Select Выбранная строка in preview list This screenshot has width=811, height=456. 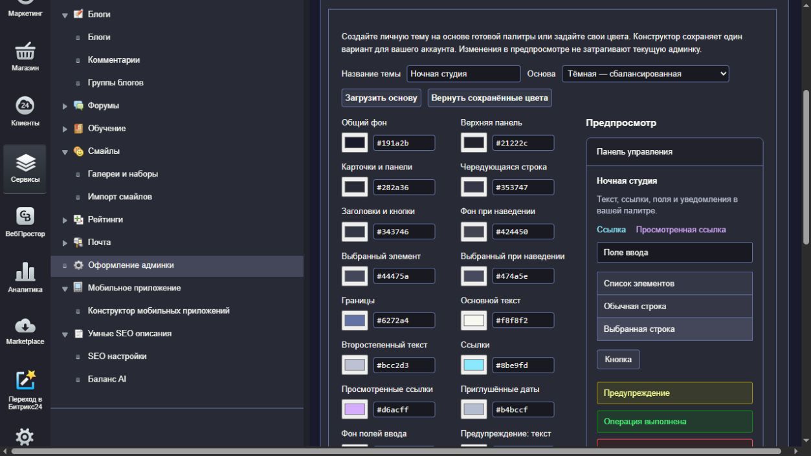tap(674, 329)
